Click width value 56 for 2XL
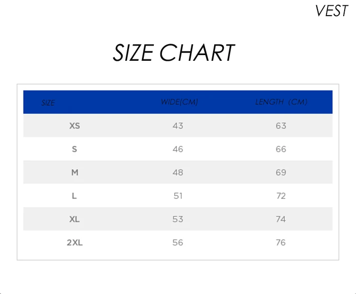356x294 pixels. (178, 242)
